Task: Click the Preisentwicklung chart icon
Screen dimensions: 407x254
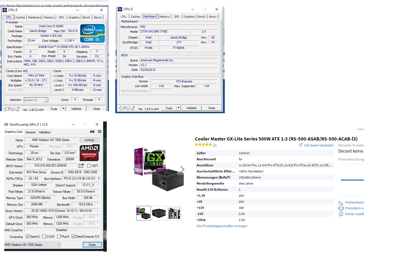Action: tap(341, 203)
